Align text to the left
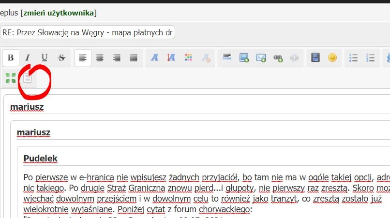This screenshot has width=390, height=218. click(83, 58)
